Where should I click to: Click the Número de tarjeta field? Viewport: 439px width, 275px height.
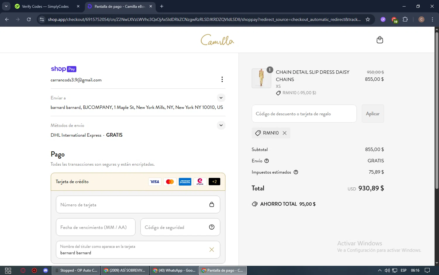tap(138, 205)
